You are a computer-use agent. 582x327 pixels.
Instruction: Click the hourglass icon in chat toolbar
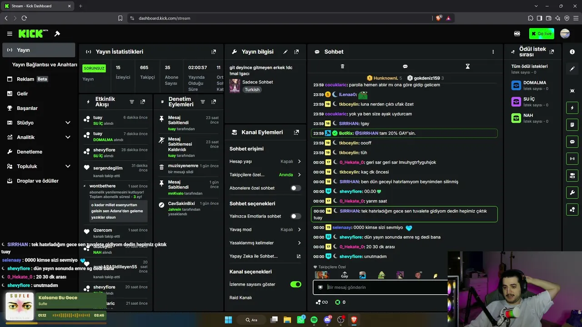pyautogui.click(x=467, y=66)
